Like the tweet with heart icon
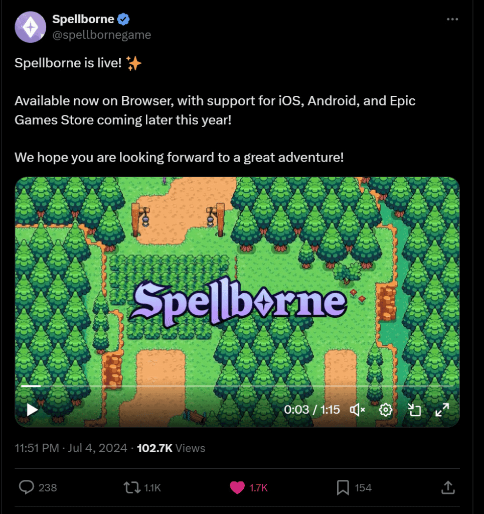 click(237, 487)
